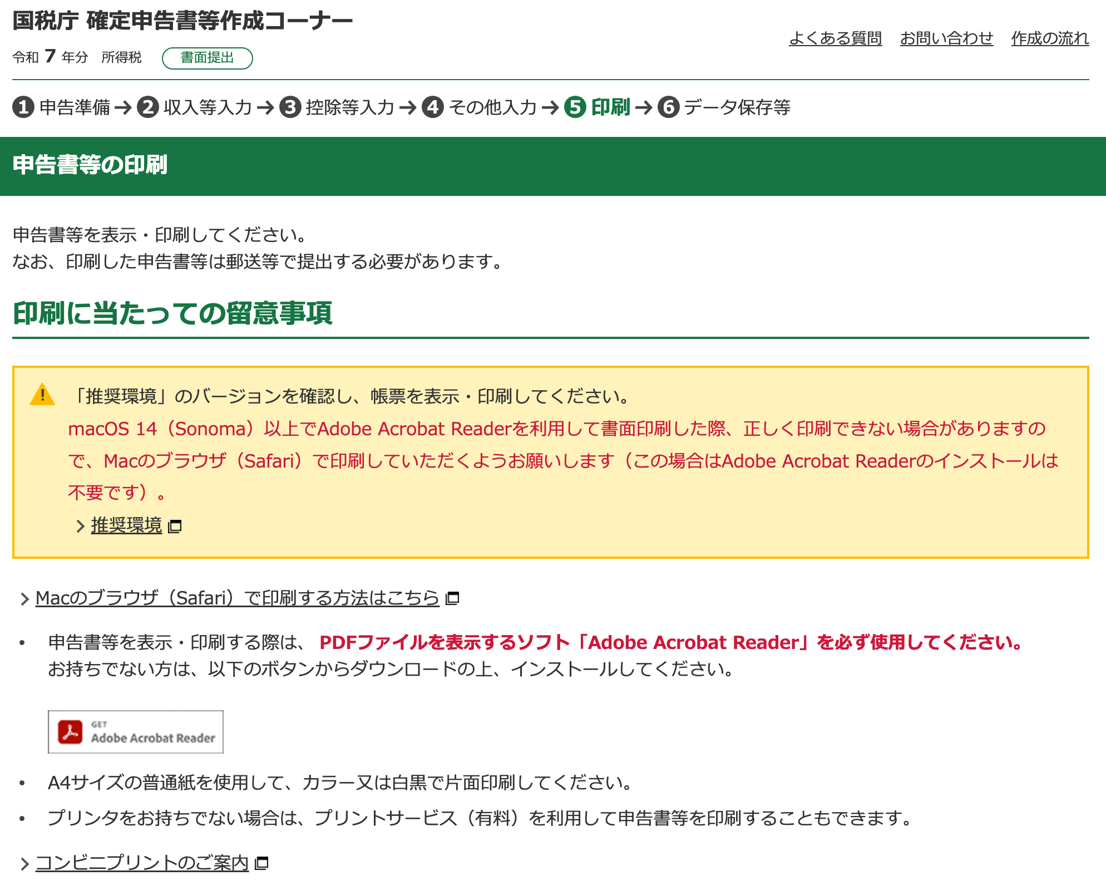Click the step 2 circle icon 収入等入力
Viewport: 1106px width, 895px height.
pos(148,107)
